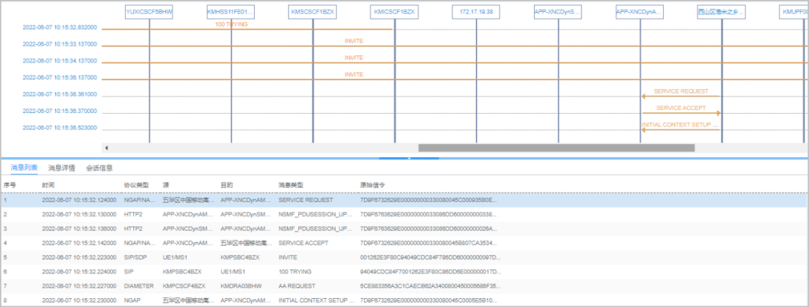The width and height of the screenshot is (809, 307).
Task: Select the APP-XNCDynS... node header
Action: tap(558, 11)
